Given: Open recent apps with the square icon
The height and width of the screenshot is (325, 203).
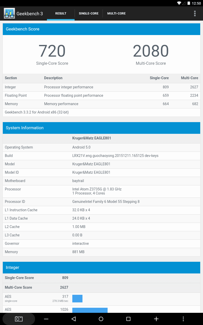Looking at the screenshot, I should pos(128,319).
